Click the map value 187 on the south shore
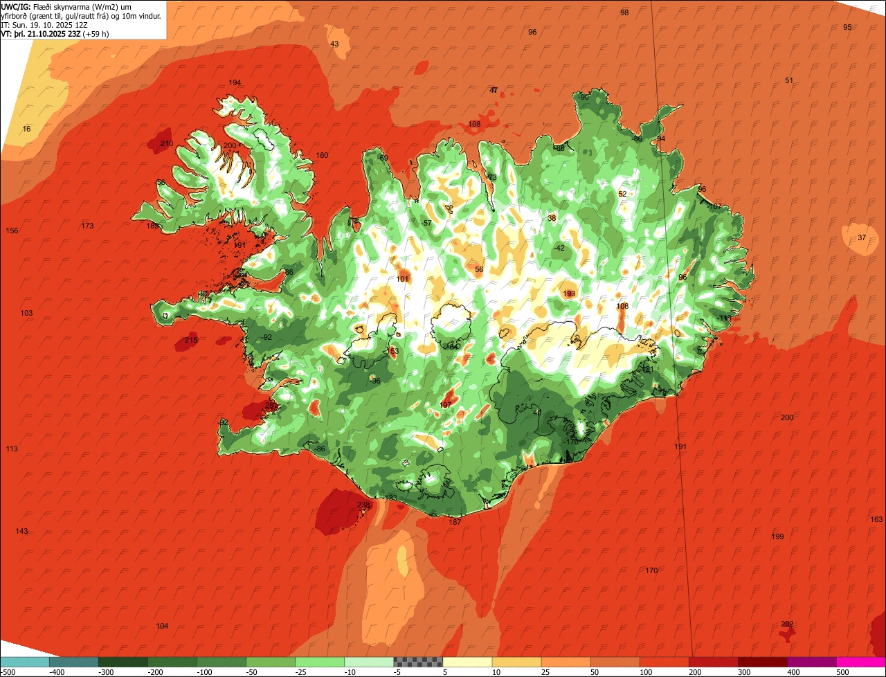 point(455,522)
